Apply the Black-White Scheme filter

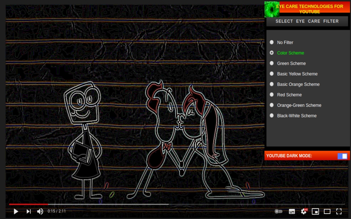272,116
